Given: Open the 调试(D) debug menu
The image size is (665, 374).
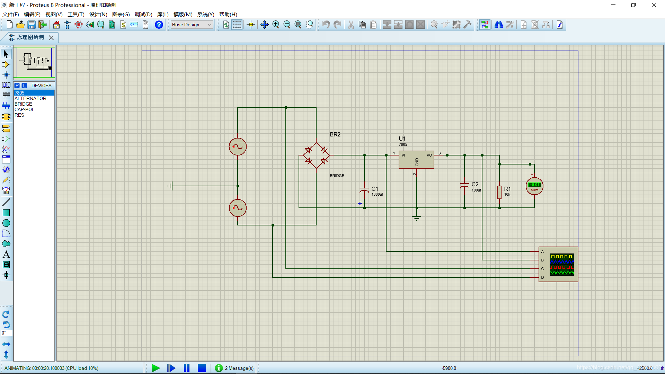Looking at the screenshot, I should coord(143,14).
